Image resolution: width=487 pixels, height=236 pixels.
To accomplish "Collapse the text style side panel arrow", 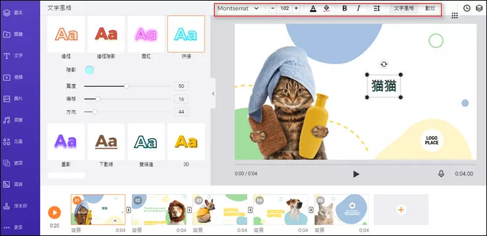I will click(213, 93).
